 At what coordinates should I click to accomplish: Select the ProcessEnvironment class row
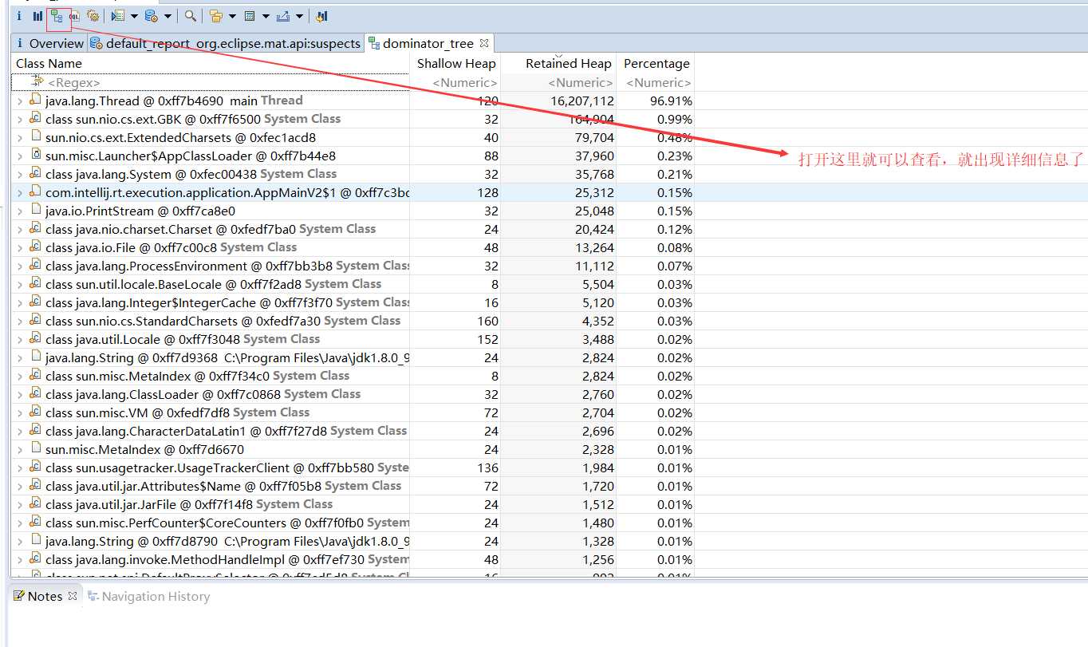click(353, 266)
